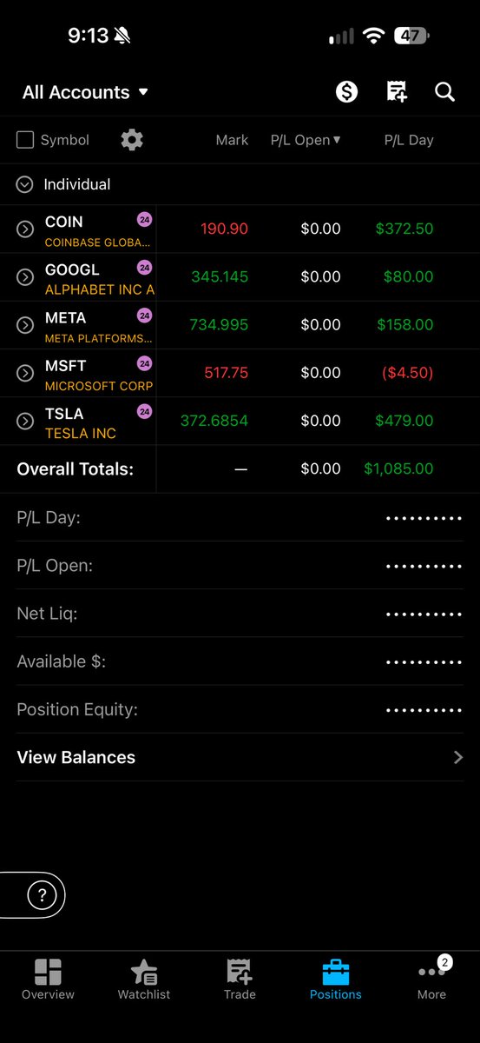Reveal the hidden Net Liq value
The height and width of the screenshot is (1043, 480).
[x=424, y=614]
